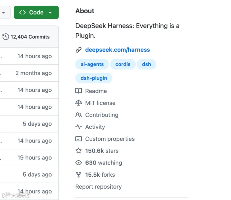
Task: Open Custom properties link
Action: click(x=110, y=139)
